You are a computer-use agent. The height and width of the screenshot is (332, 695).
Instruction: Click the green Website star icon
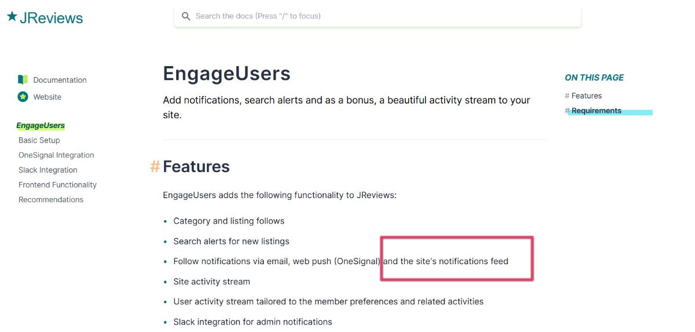coord(23,97)
